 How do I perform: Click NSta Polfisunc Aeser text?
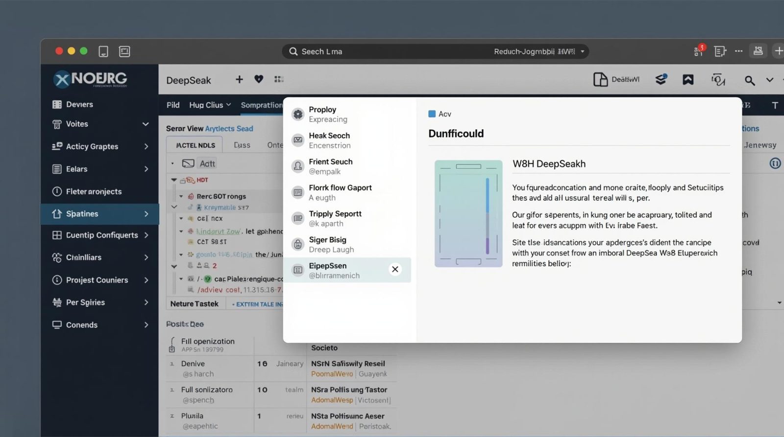coord(347,416)
